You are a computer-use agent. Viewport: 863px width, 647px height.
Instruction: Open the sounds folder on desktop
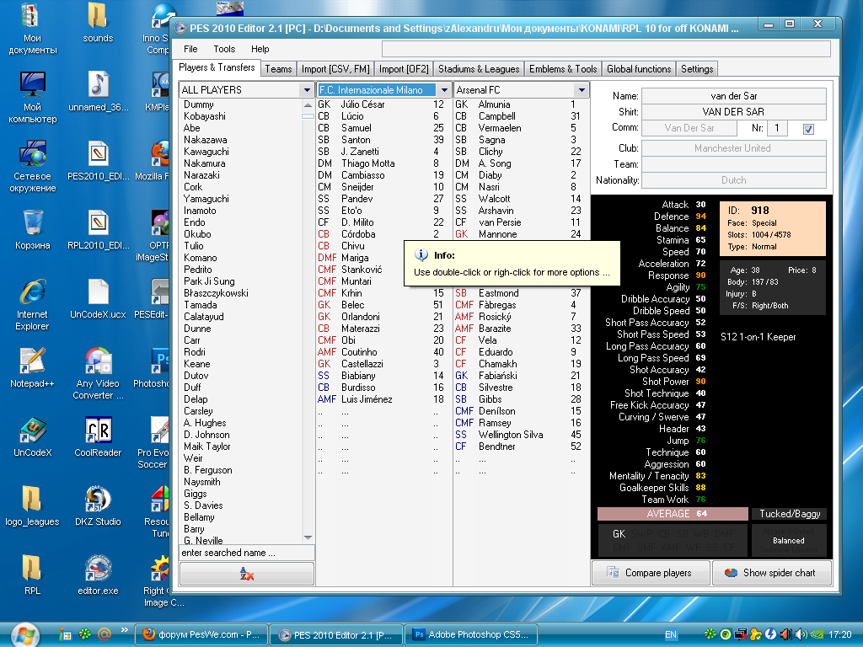coord(98,23)
